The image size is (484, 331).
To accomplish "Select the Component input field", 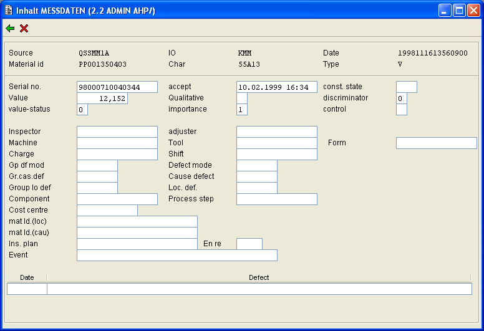I will pos(117,199).
